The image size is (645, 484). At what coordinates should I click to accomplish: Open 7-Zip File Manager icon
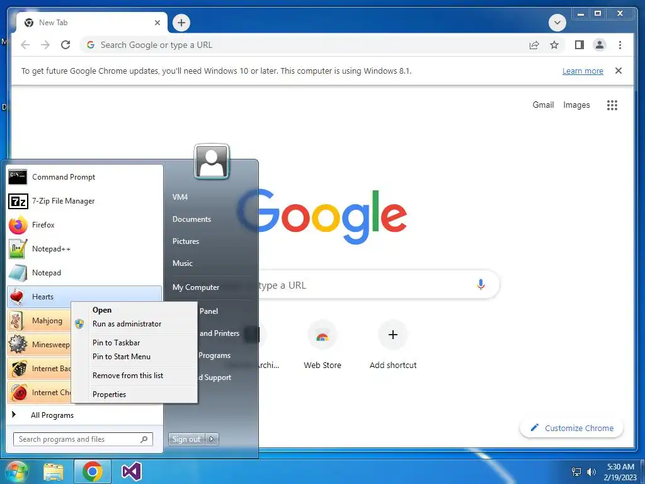click(x=18, y=201)
